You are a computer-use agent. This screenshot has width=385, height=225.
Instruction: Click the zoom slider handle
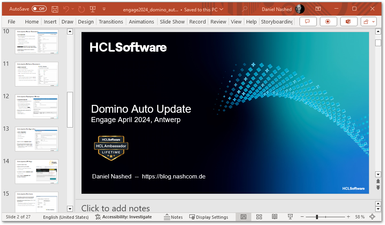[x=317, y=217]
